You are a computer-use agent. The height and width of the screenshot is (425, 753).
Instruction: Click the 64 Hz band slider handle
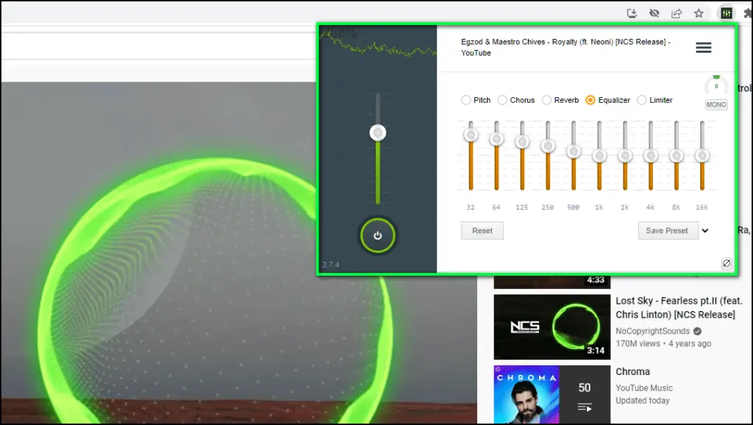pyautogui.click(x=496, y=139)
